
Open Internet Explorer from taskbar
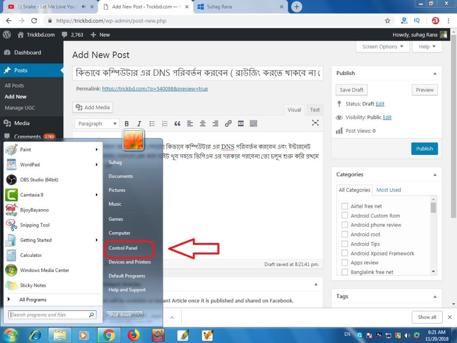point(36,335)
